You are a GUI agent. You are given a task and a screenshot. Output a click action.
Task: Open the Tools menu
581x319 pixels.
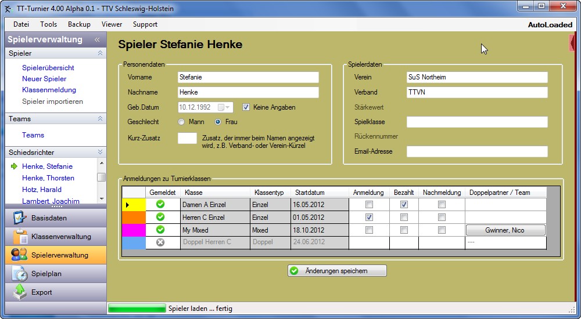[x=48, y=24]
